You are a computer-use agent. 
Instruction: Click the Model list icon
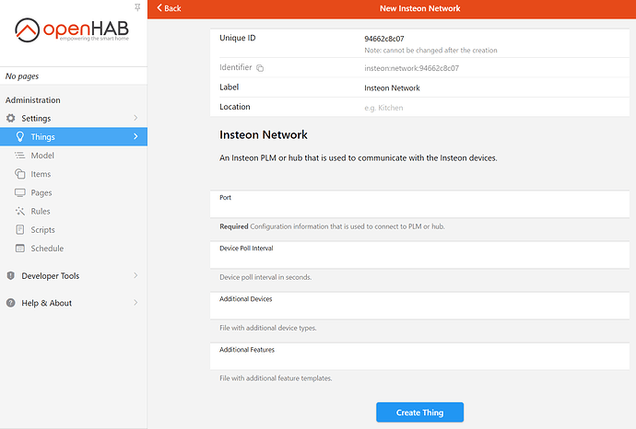coord(20,156)
